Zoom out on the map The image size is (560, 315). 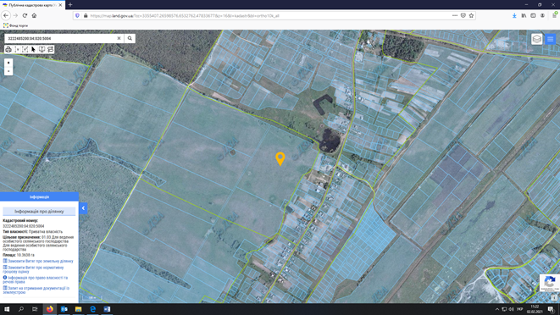8,71
